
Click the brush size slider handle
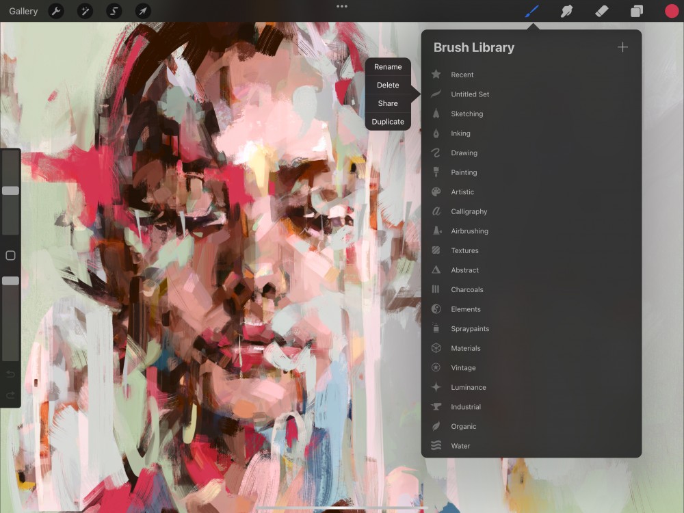click(x=10, y=191)
